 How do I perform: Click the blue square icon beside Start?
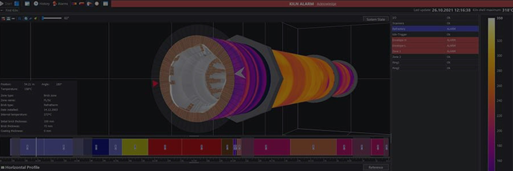[17, 4]
